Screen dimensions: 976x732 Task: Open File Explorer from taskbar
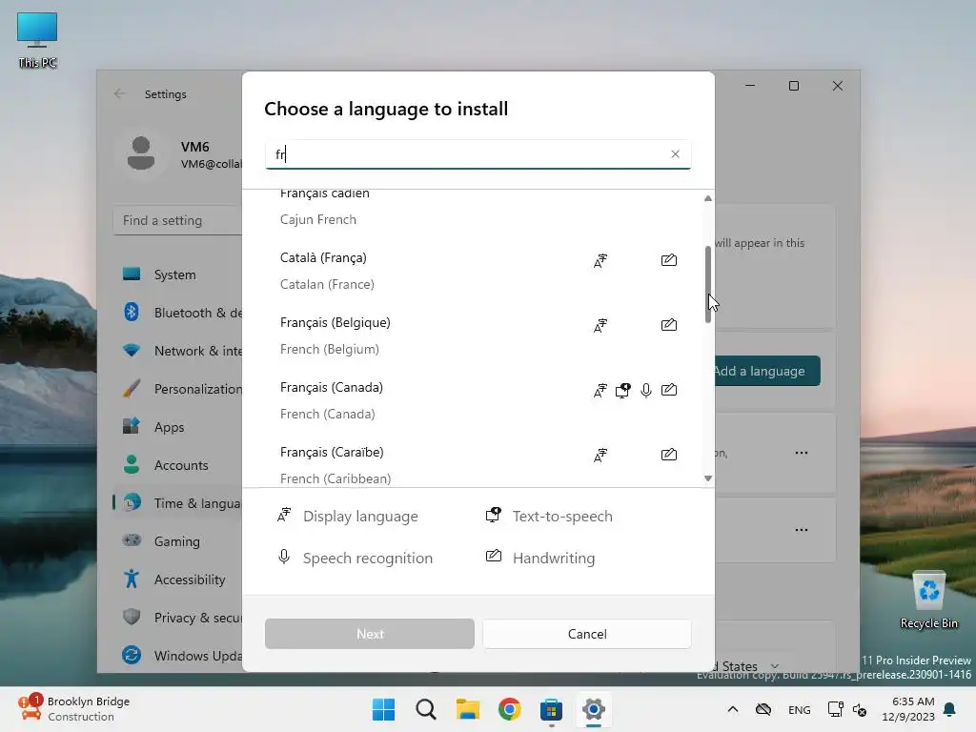coord(467,709)
